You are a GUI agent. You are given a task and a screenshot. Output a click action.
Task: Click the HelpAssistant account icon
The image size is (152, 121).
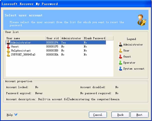point(8,50)
